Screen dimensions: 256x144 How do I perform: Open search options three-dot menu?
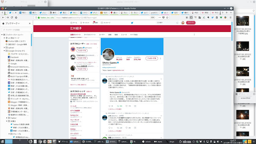coord(194,34)
